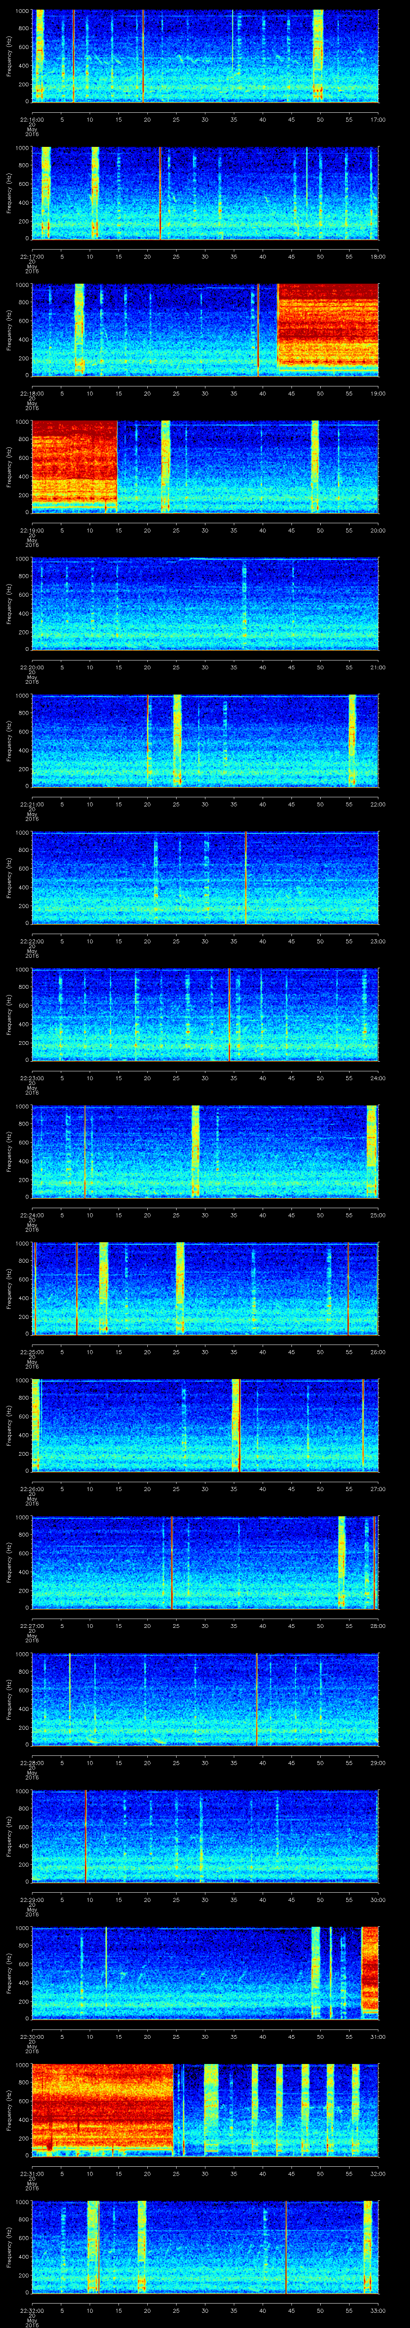The image size is (410, 2328).
Task: Click the spectrogram panel starting at 22:26:00
Action: point(205,1425)
